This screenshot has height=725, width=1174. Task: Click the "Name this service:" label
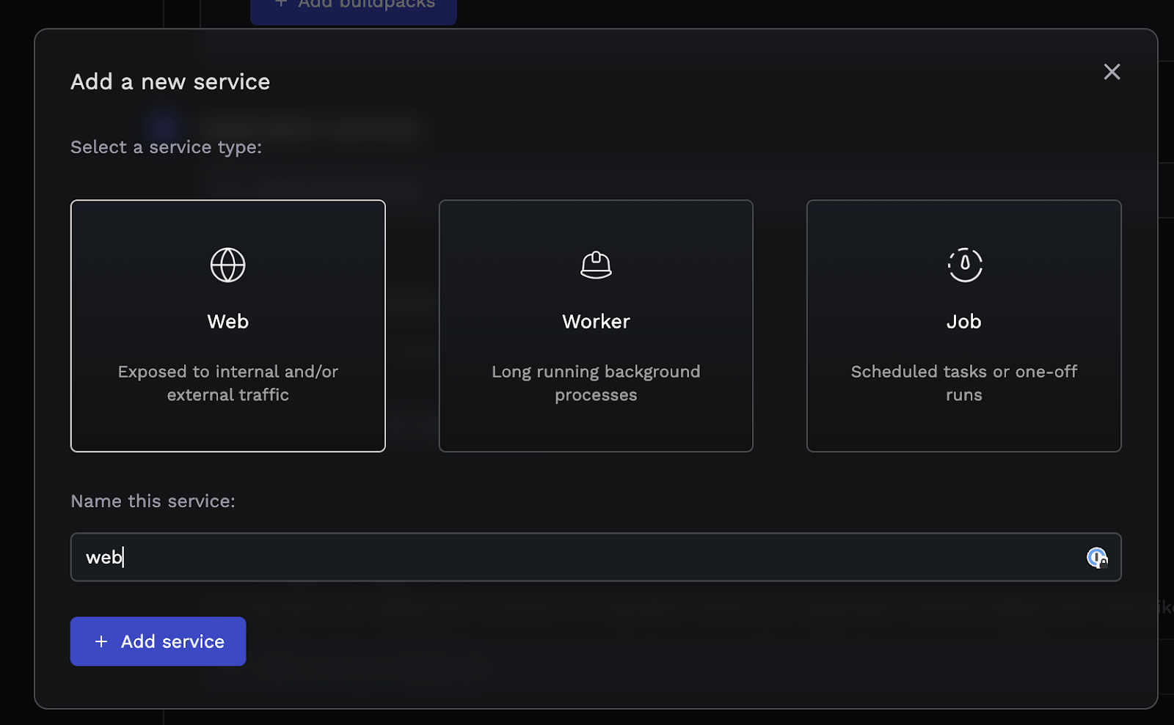pos(153,501)
